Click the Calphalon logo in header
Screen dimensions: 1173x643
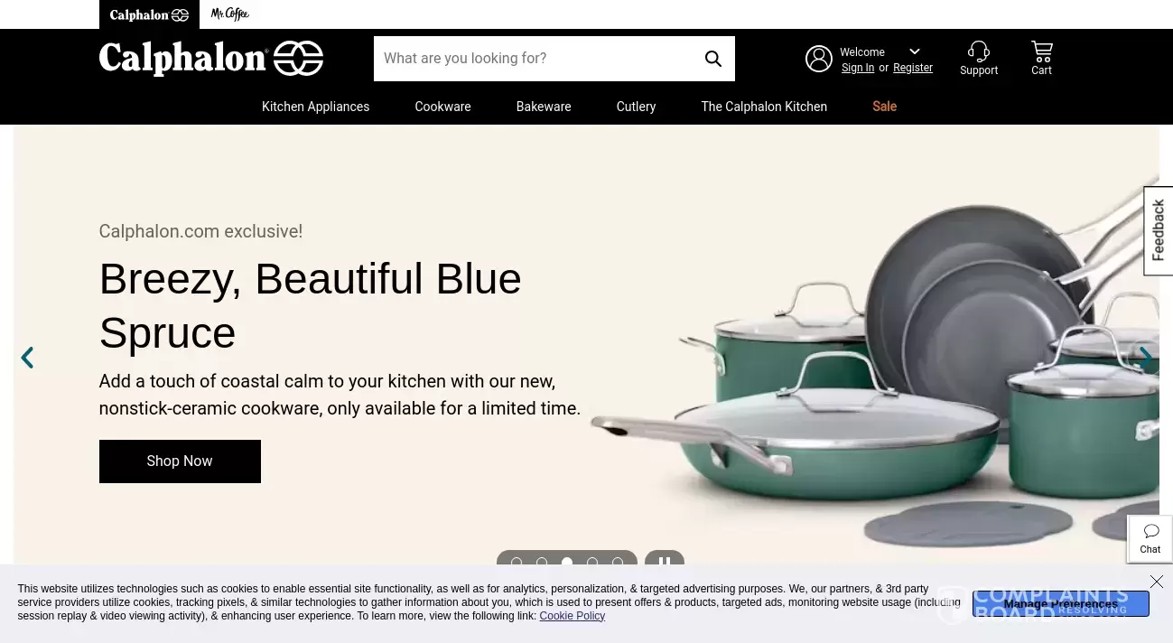211,59
